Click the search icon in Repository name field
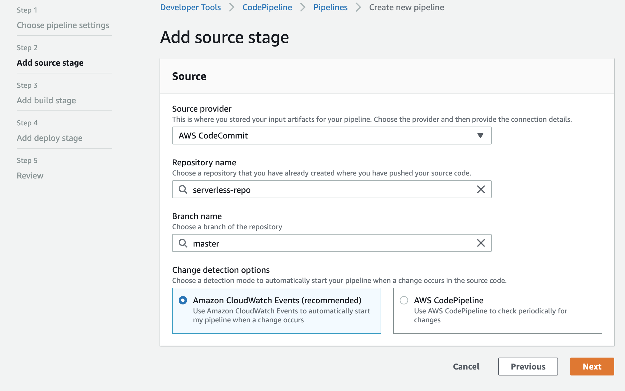 pos(183,189)
